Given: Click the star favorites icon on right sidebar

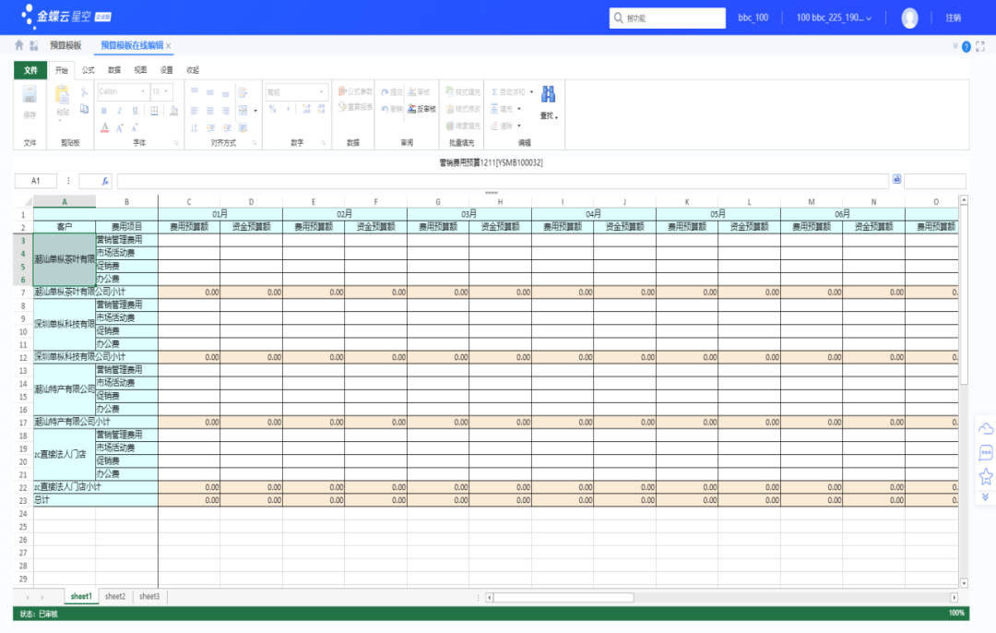Looking at the screenshot, I should point(985,476).
